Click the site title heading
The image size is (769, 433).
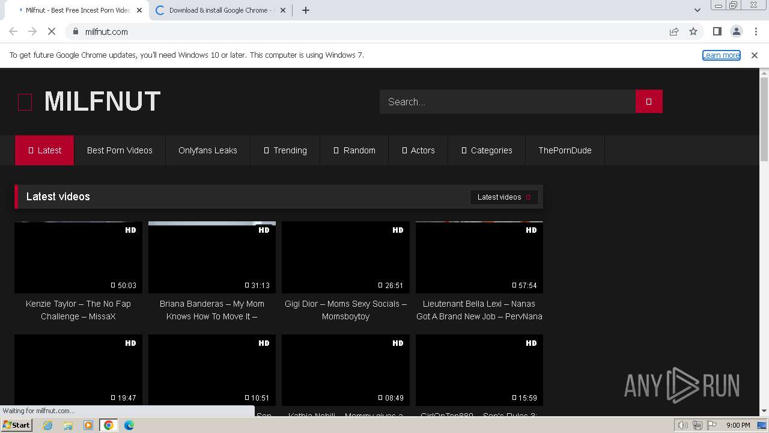pyautogui.click(x=102, y=102)
